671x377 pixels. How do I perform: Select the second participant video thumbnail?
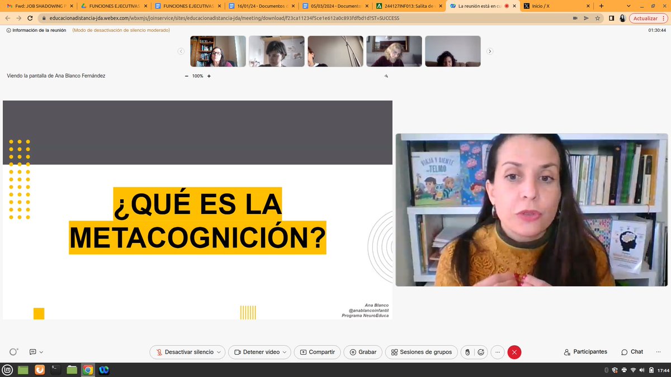tap(277, 51)
